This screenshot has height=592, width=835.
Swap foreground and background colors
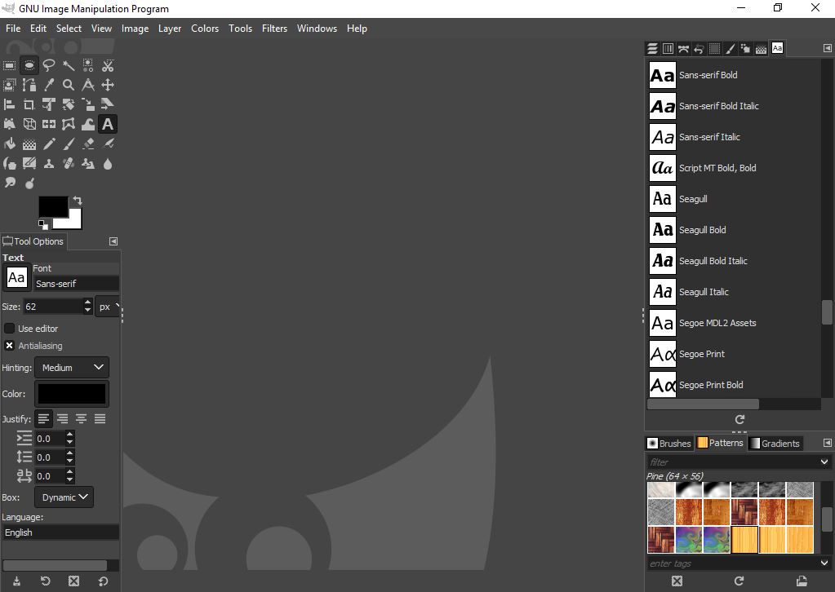pos(78,201)
